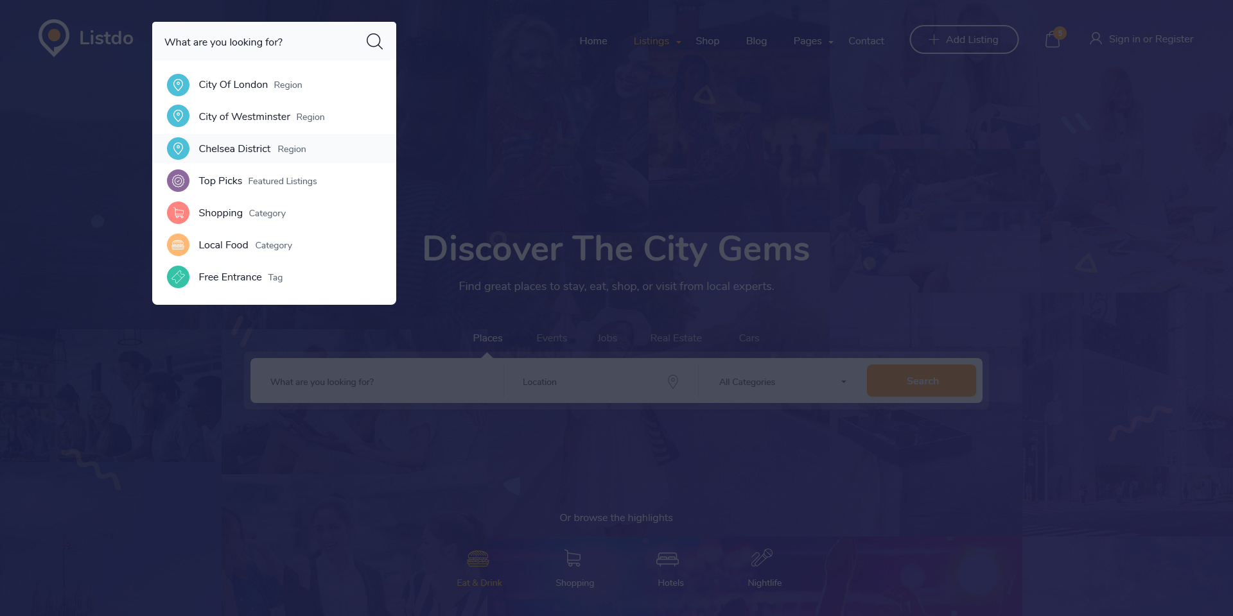Click the Add Listing button

pyautogui.click(x=964, y=40)
